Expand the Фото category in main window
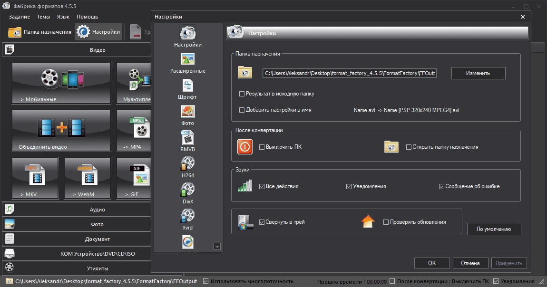Image resolution: width=547 pixels, height=287 pixels. point(77,224)
